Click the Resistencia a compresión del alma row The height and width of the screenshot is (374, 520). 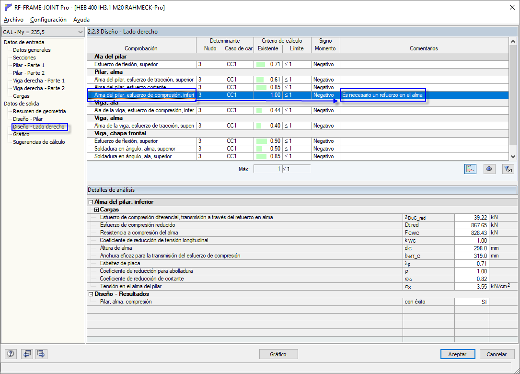pyautogui.click(x=302, y=233)
